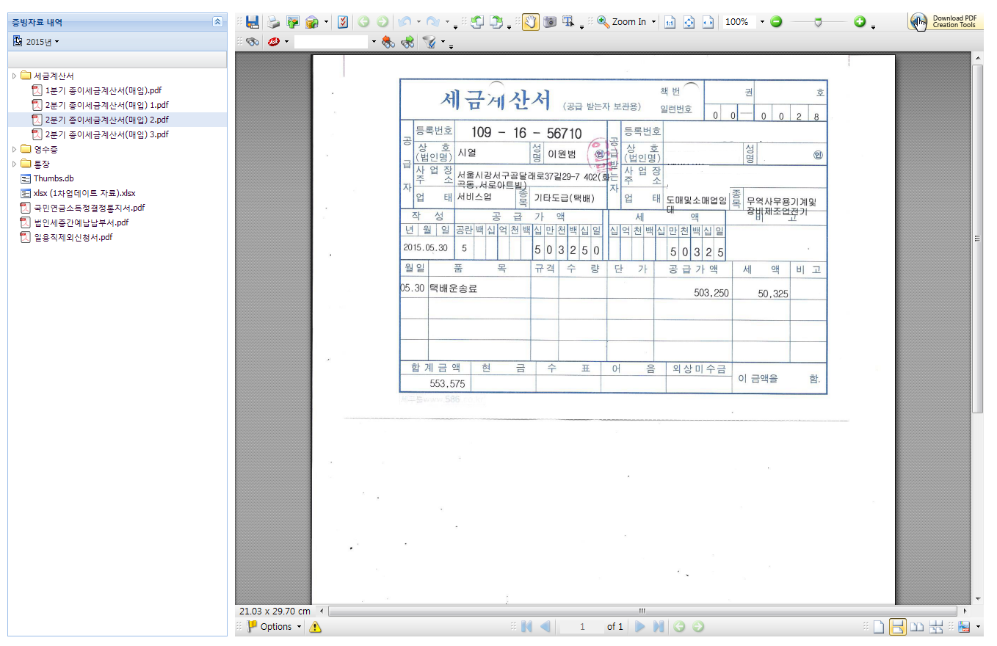
Task: Click the Actual Size 1:1 icon
Action: (670, 22)
